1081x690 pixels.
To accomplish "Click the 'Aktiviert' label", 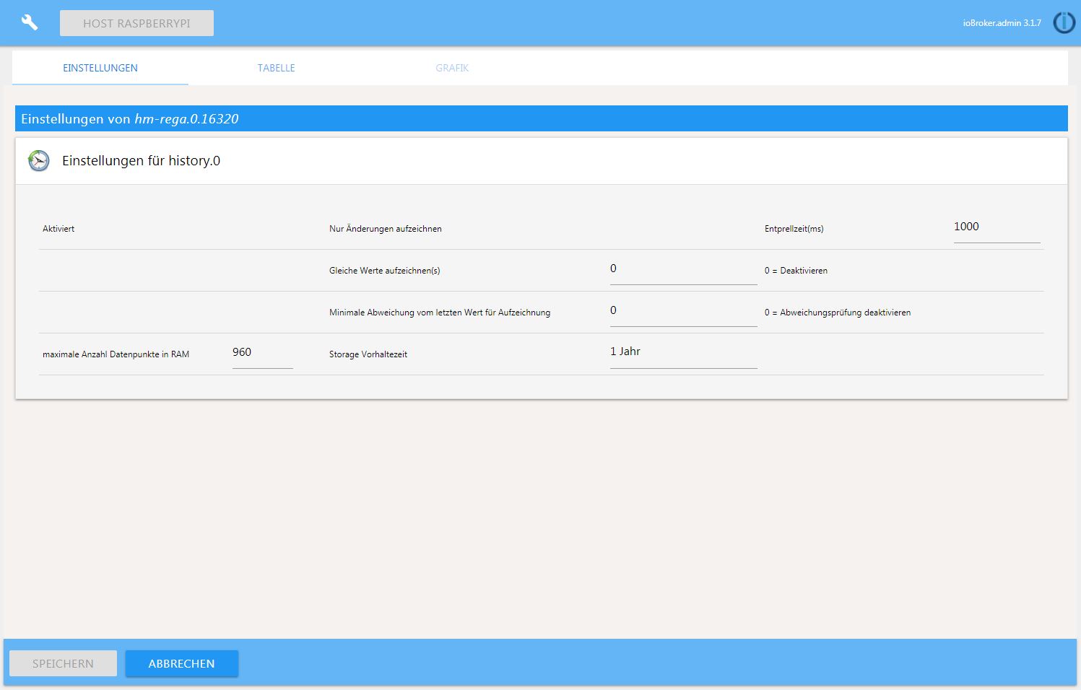I will point(58,229).
